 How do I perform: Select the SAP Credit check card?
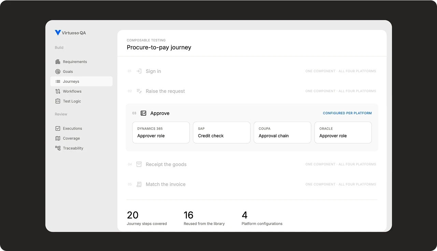point(222,132)
